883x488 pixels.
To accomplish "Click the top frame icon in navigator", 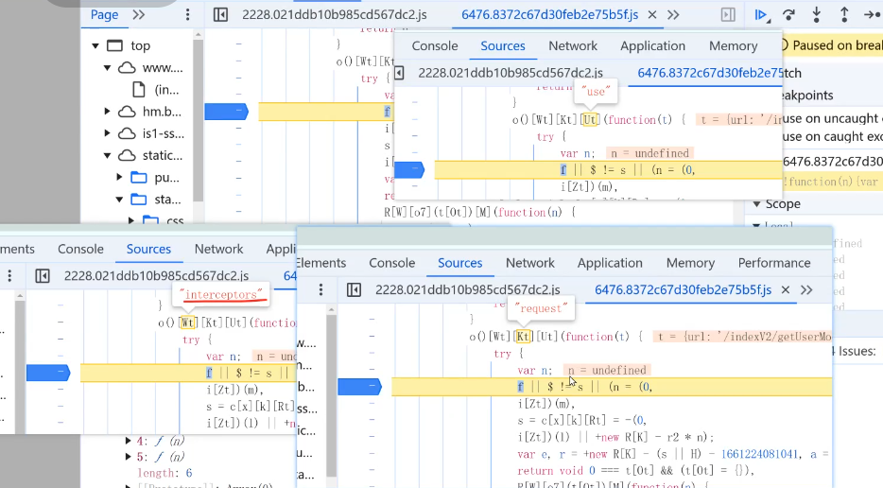I will [115, 45].
